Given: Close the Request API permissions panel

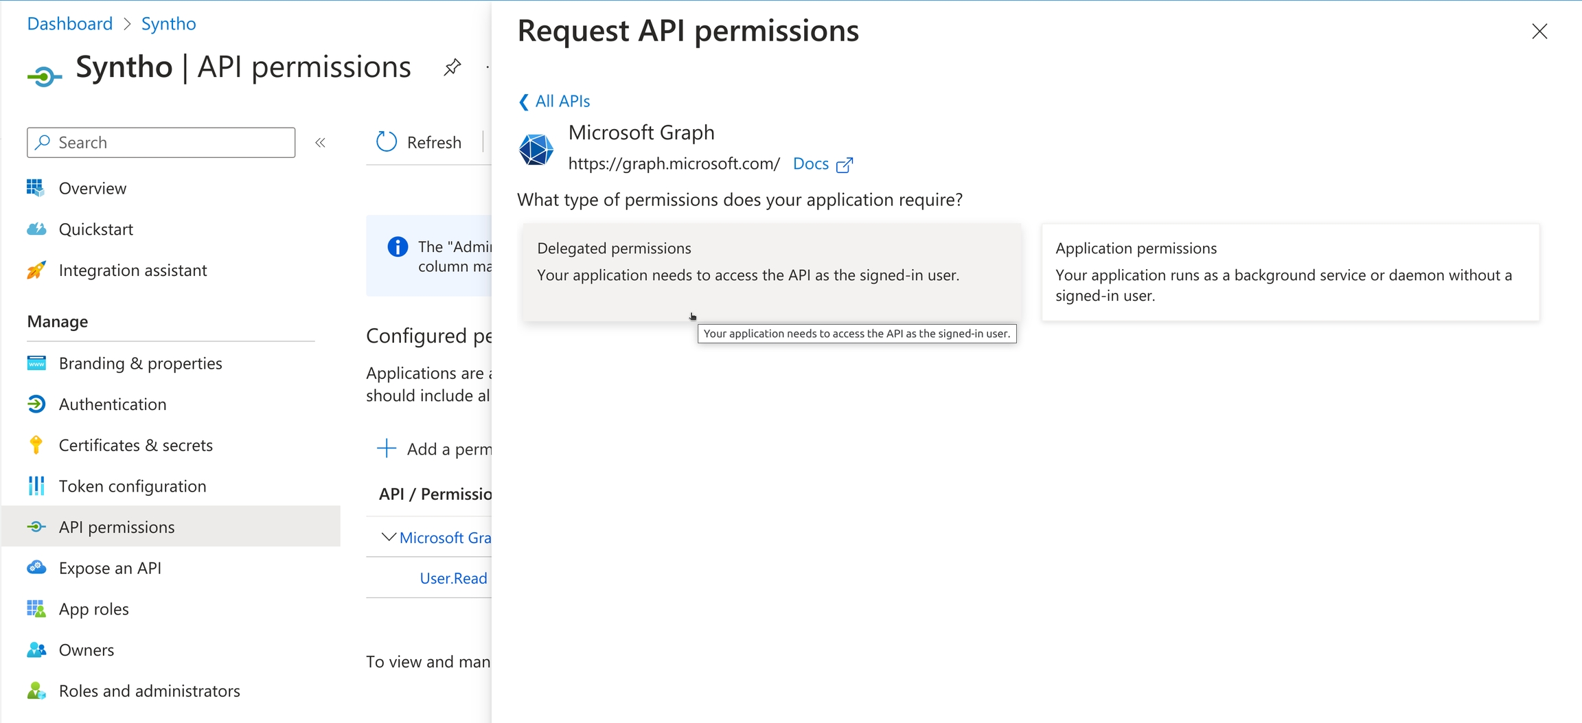Looking at the screenshot, I should 1539,32.
